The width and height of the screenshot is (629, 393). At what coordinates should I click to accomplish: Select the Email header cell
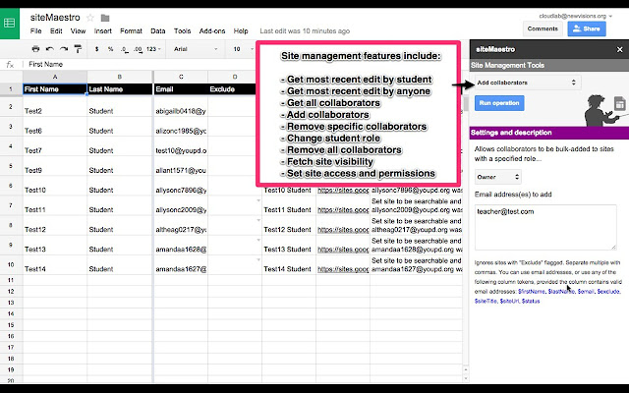pyautogui.click(x=181, y=89)
